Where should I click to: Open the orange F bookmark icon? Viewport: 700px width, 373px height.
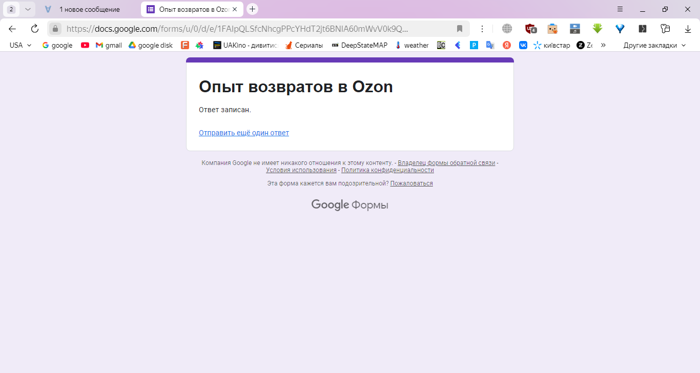click(185, 45)
